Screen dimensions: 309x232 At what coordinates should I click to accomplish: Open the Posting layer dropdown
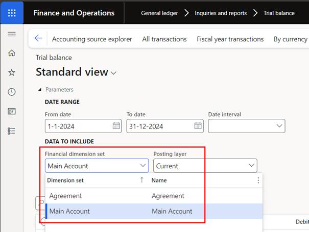(251, 166)
